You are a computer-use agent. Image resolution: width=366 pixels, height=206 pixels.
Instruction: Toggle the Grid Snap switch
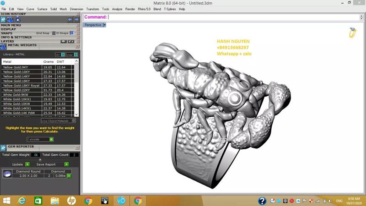(54, 33)
